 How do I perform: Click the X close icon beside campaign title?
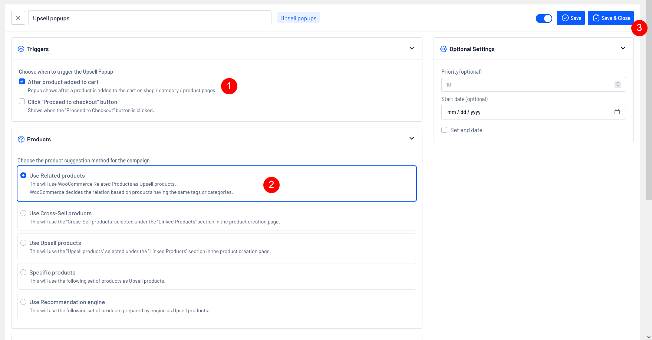[18, 18]
